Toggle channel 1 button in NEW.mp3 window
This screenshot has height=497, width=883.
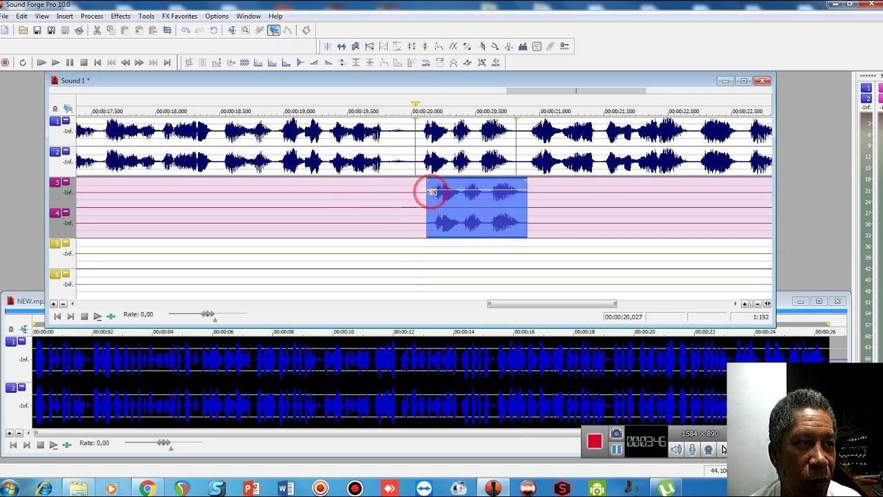pyautogui.click(x=11, y=342)
